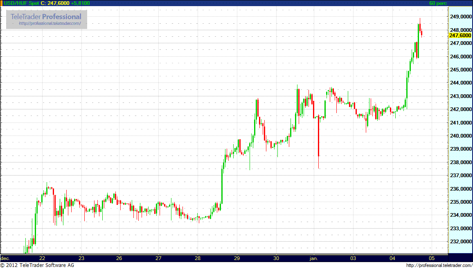Select the 04 date label on time axis
The image size is (473, 269).
(x=393, y=258)
